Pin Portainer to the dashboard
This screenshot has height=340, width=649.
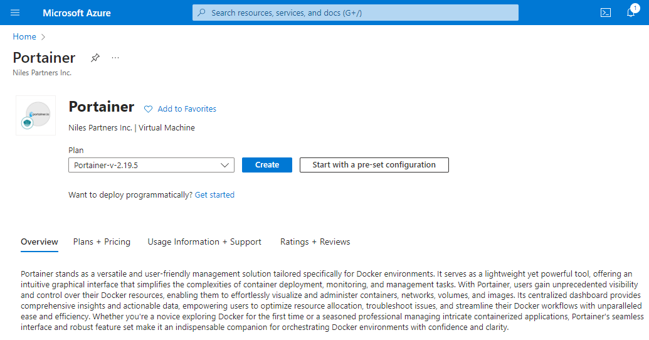click(x=95, y=58)
